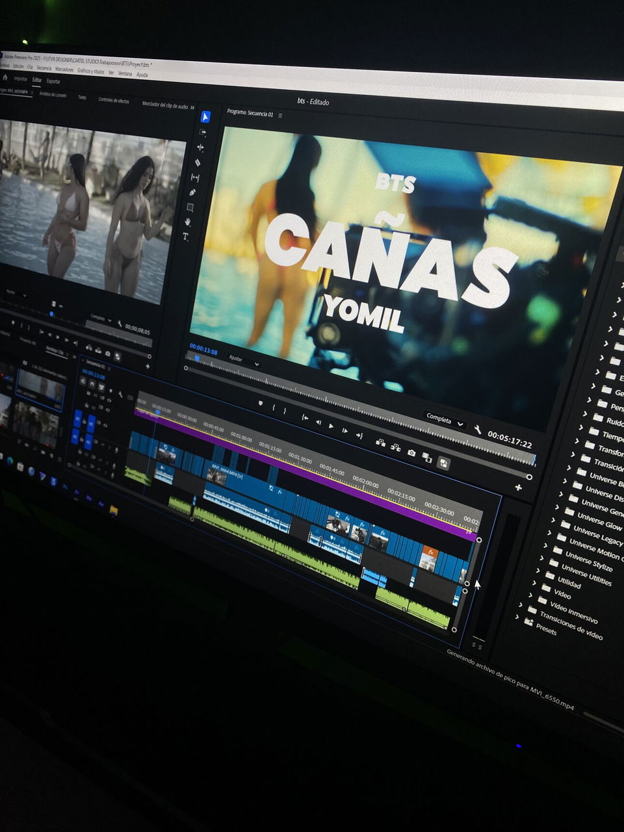
Task: Click the Comparison View button
Action: (x=427, y=458)
